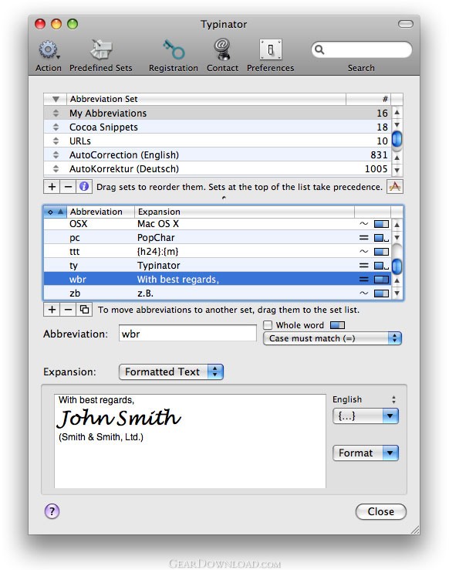
Task: Select the My Abbreviations set
Action: 218,113
